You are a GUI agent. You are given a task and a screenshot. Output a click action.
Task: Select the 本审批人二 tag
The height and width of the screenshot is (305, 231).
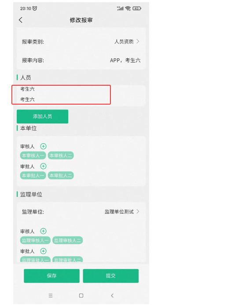tap(61, 175)
